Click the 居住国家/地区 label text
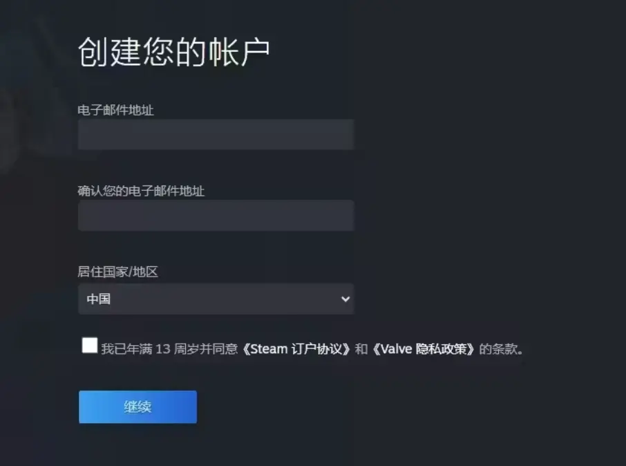626x466 pixels. 117,272
